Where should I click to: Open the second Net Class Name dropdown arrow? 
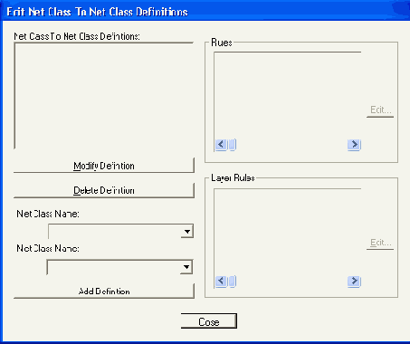coord(186,267)
